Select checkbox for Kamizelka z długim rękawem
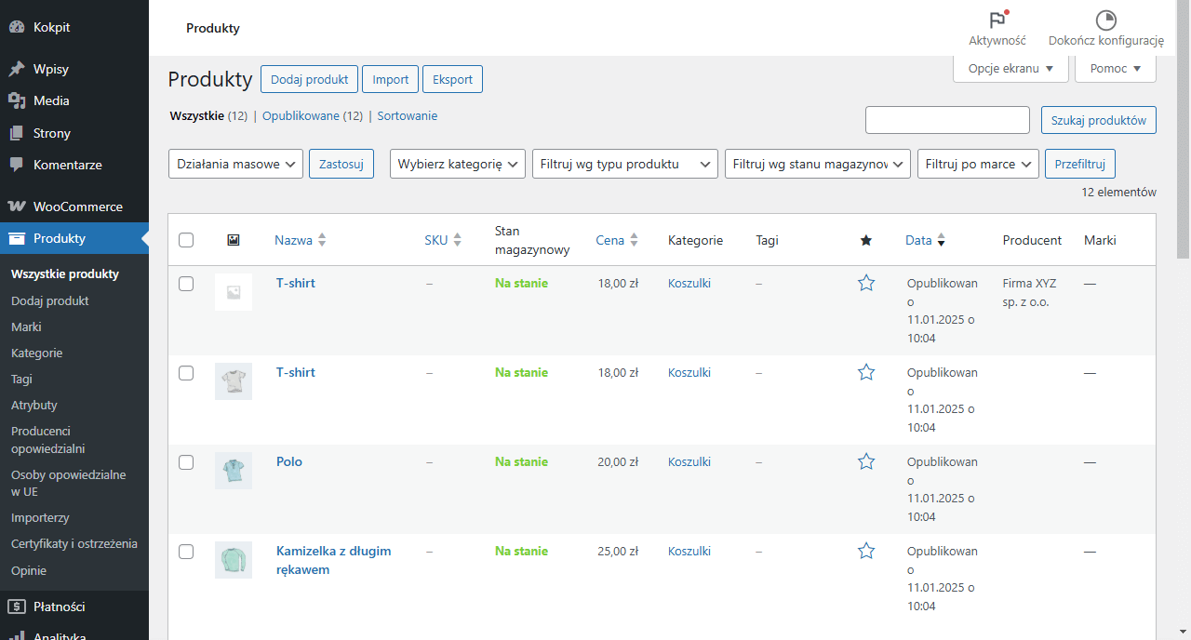 point(186,552)
